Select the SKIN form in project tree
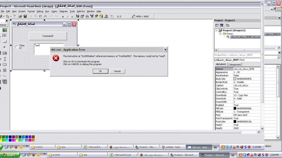Image resolution: width=282 pixels, height=158 pixels. tap(245, 37)
